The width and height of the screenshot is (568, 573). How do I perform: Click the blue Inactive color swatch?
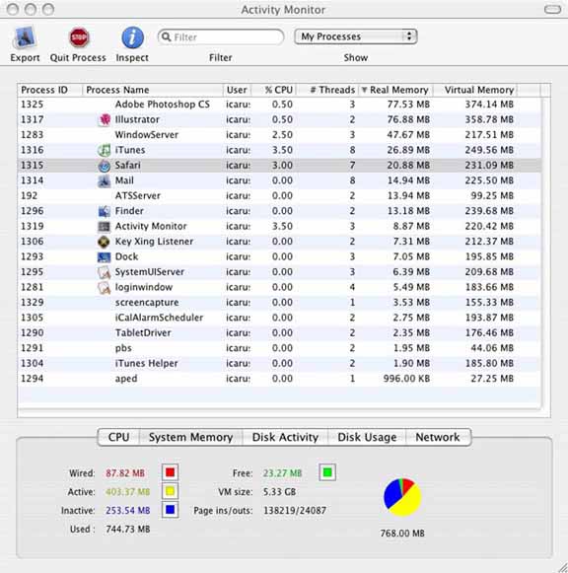170,510
